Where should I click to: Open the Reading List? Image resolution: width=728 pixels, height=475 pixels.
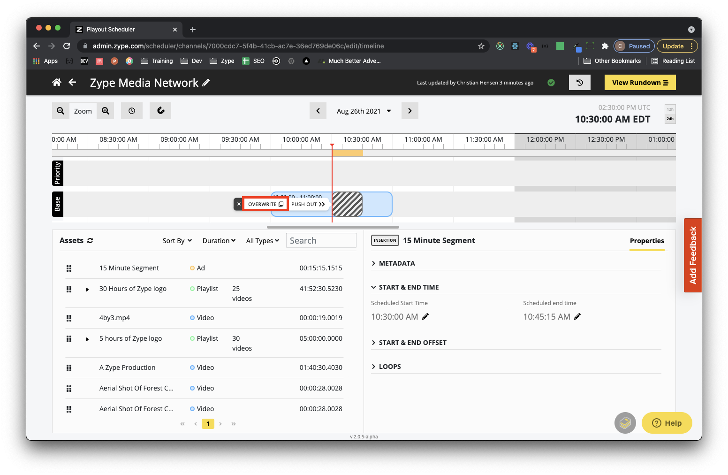point(673,61)
